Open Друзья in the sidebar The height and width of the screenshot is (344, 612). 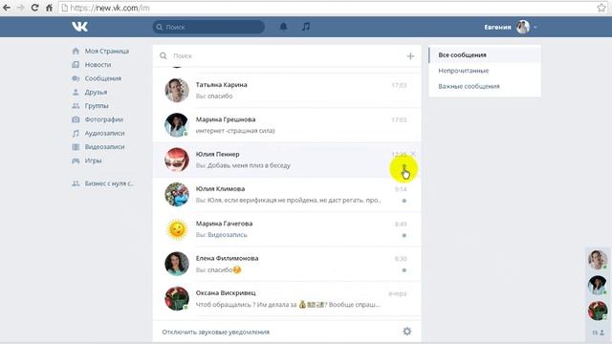coord(96,92)
